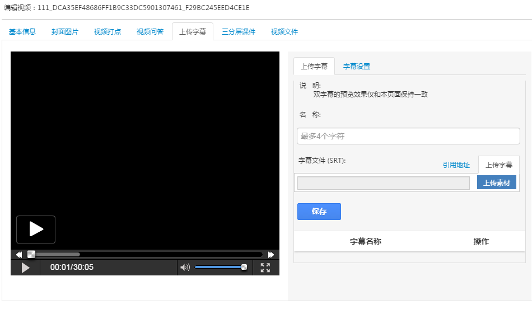Enter fullscreen mode with the expand icon
The height and width of the screenshot is (309, 532).
click(x=265, y=268)
